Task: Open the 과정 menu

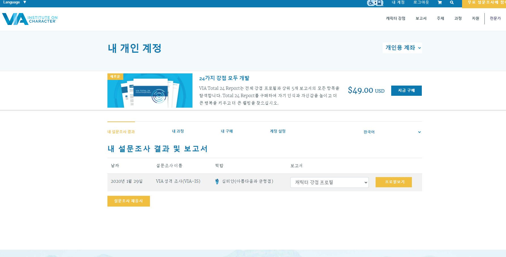Action: (458, 18)
